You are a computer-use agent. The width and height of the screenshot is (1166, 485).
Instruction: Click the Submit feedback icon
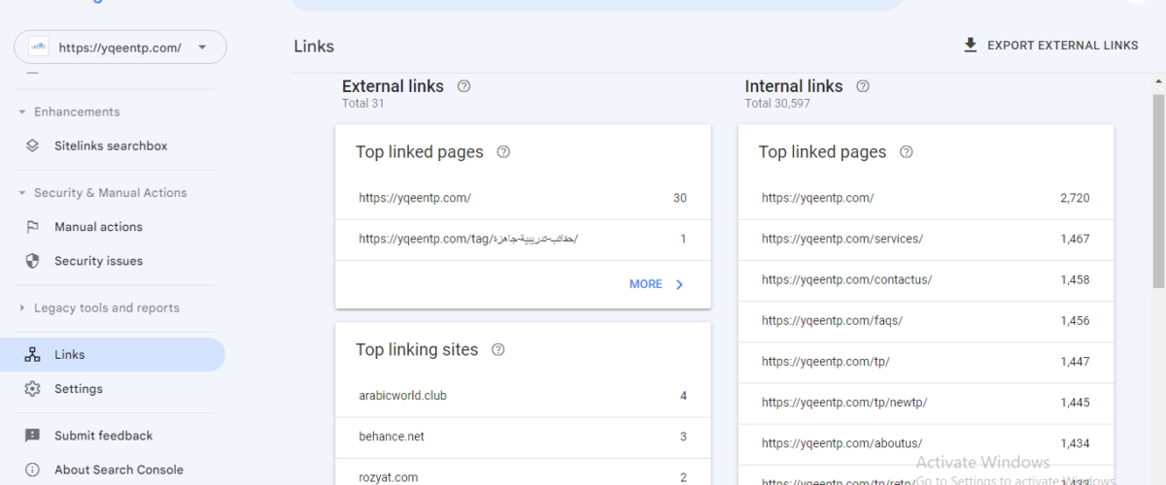(x=32, y=436)
